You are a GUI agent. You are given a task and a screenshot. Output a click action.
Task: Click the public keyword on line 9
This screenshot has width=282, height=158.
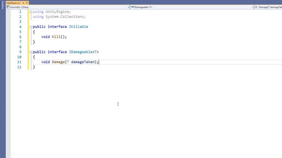[x=39, y=52]
